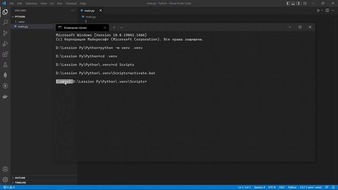This screenshot has width=338, height=190.
Task: Minimize the terminal window
Action: click(x=290, y=27)
